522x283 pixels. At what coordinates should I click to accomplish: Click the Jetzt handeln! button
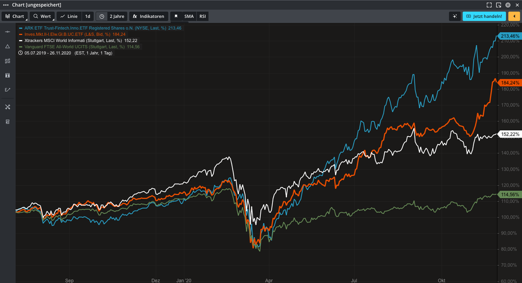[x=484, y=16]
